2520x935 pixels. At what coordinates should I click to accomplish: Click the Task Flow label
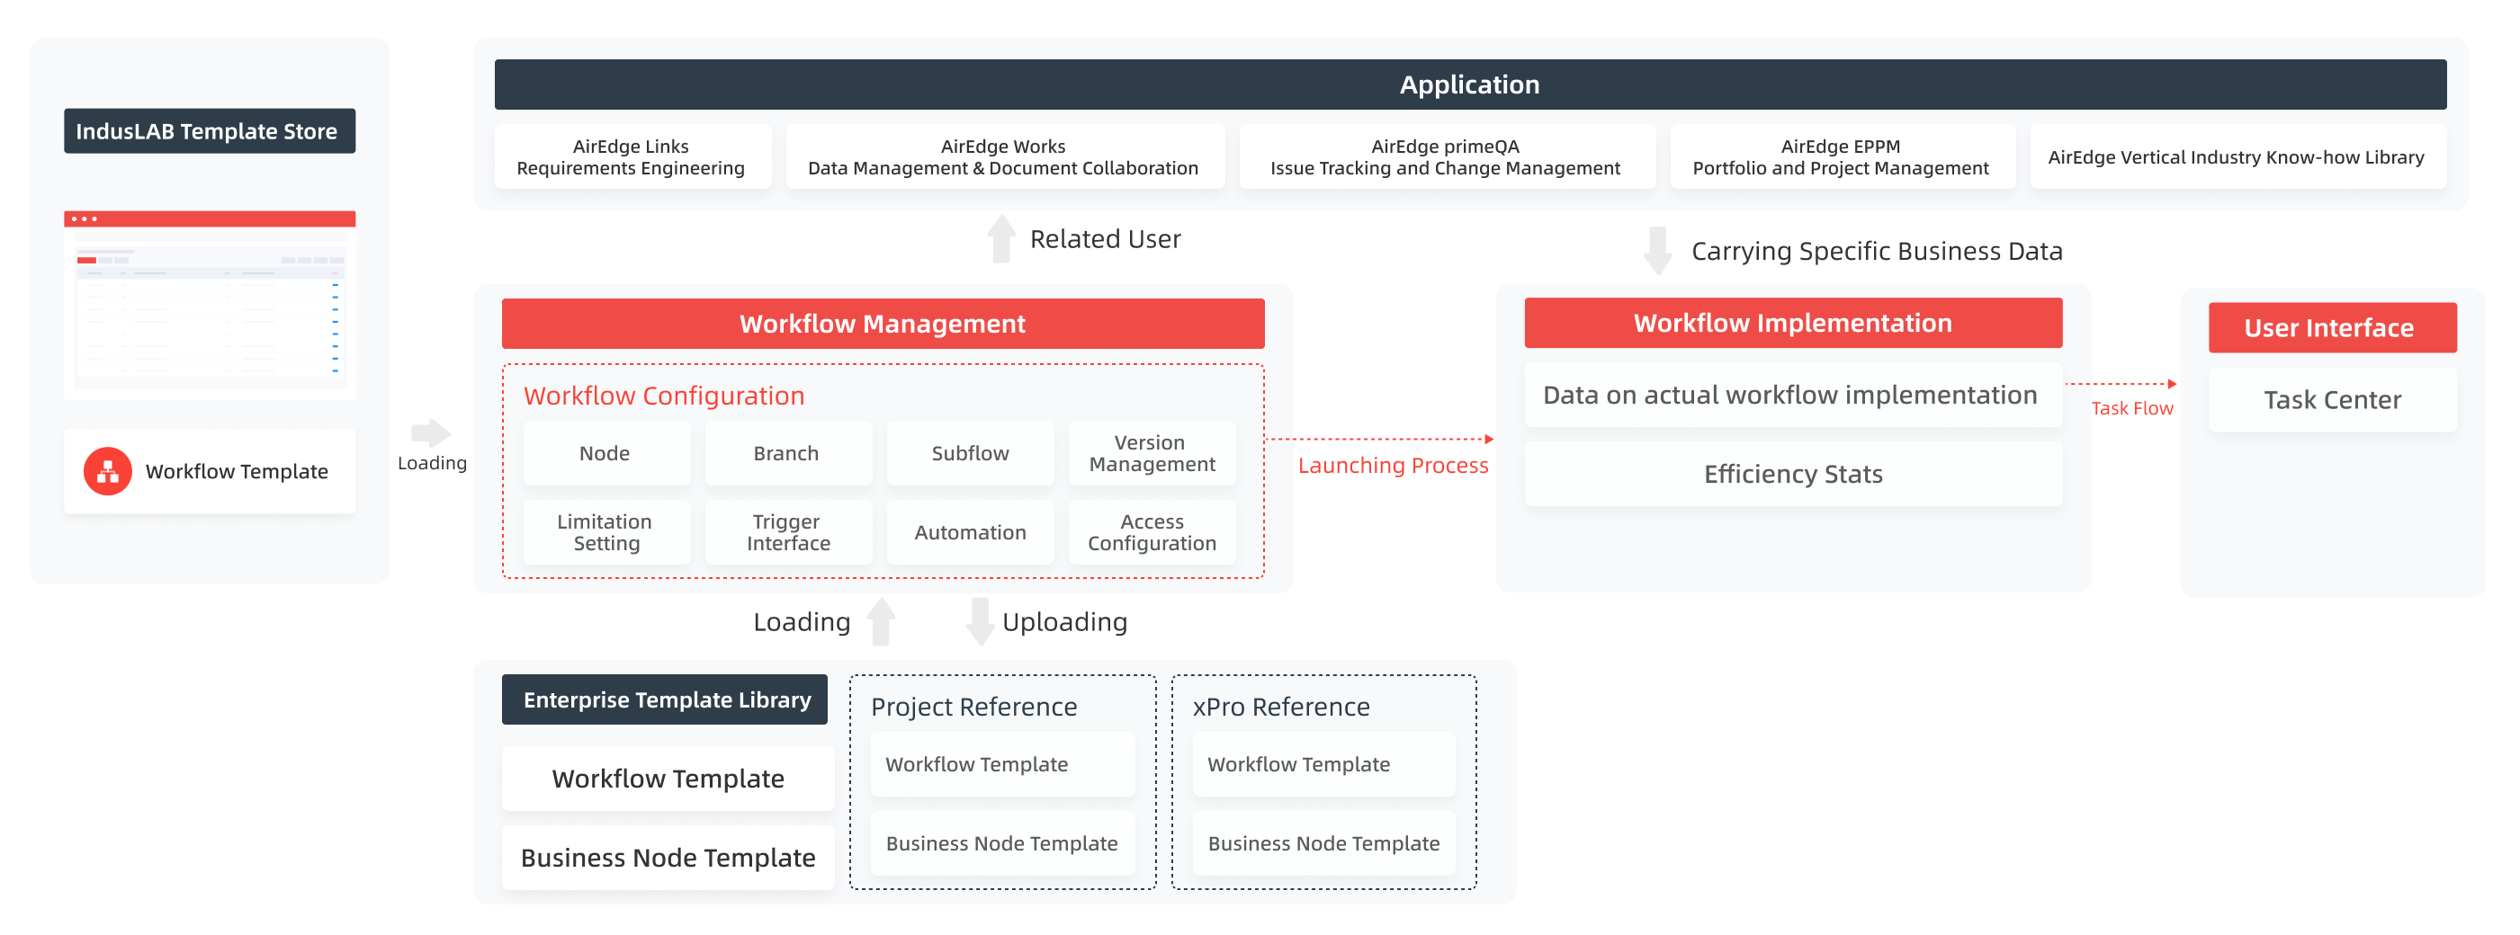[x=2131, y=408]
